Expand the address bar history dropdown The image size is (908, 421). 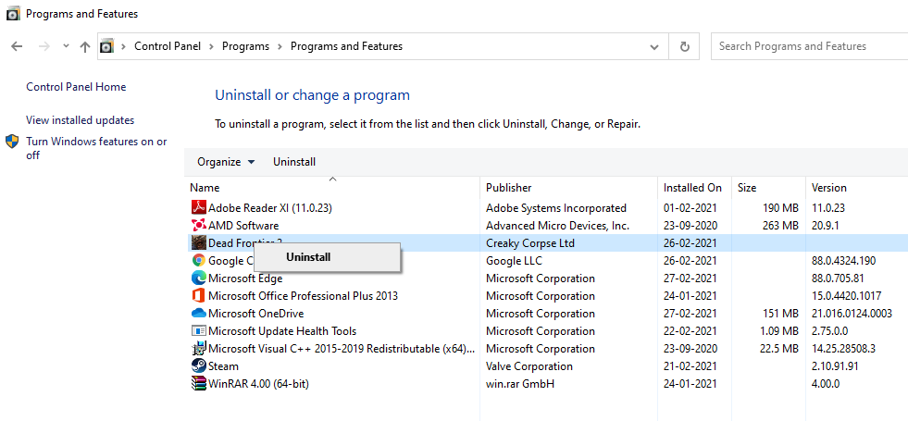(654, 46)
